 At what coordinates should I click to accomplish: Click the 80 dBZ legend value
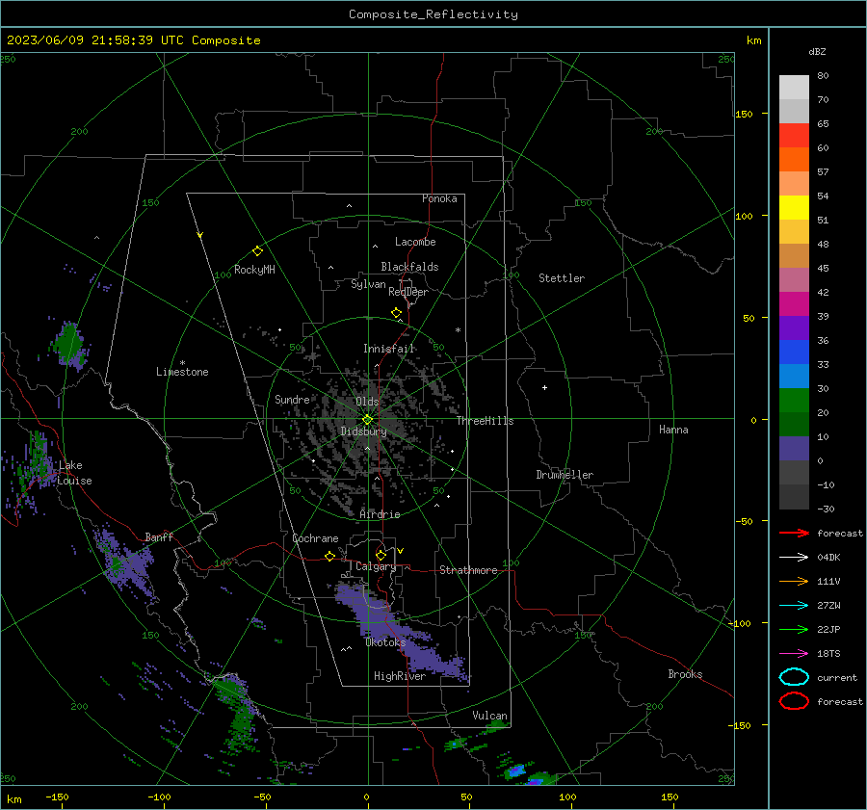823,76
